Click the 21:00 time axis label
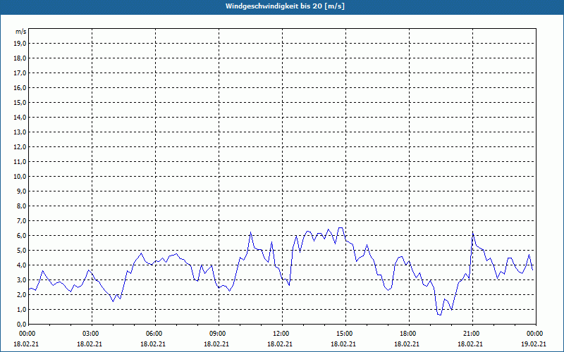Image resolution: width=564 pixels, height=352 pixels. pyautogui.click(x=472, y=334)
